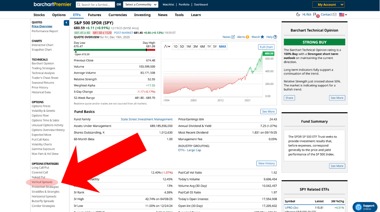This screenshot has height=212, width=380.
Task: Open site notifications flag icon
Action: [x=315, y=14]
